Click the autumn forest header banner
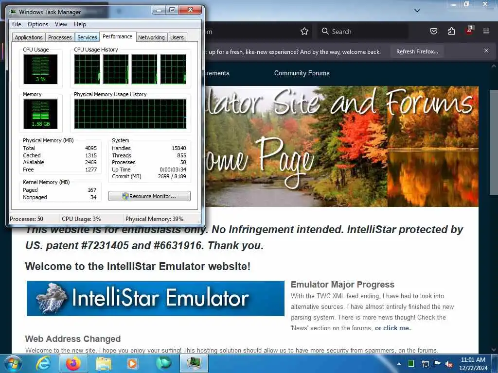The width and height of the screenshot is (498, 373). [x=341, y=146]
